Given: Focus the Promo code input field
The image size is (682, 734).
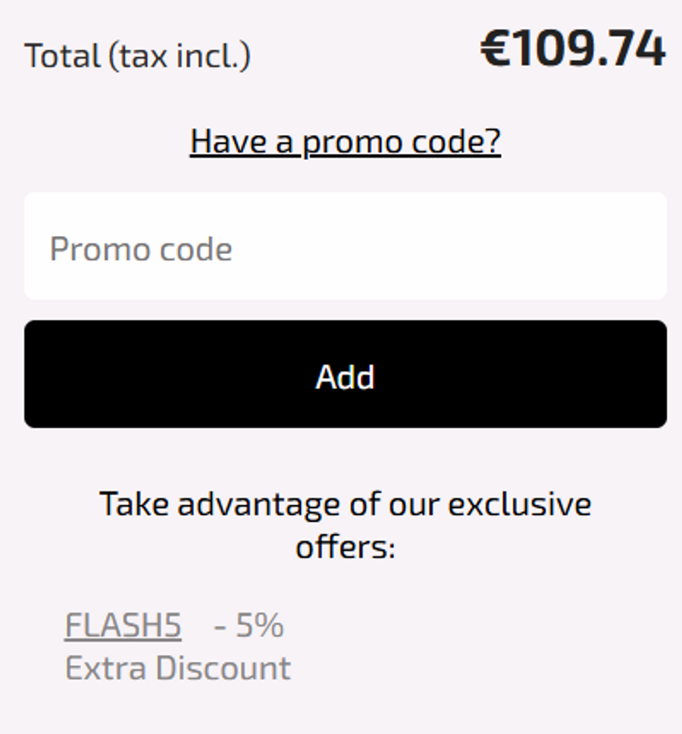Looking at the screenshot, I should [345, 246].
